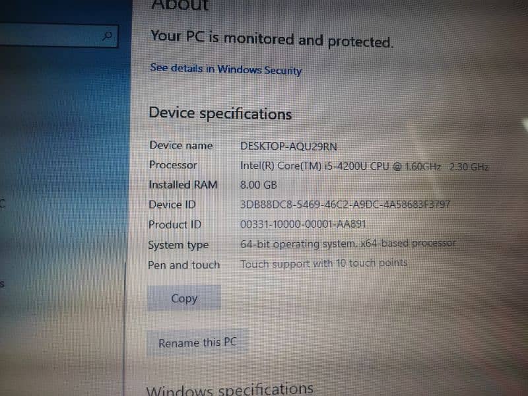The height and width of the screenshot is (396, 528).
Task: Click the sidebar vertical scrollbar
Action: (x=125, y=328)
